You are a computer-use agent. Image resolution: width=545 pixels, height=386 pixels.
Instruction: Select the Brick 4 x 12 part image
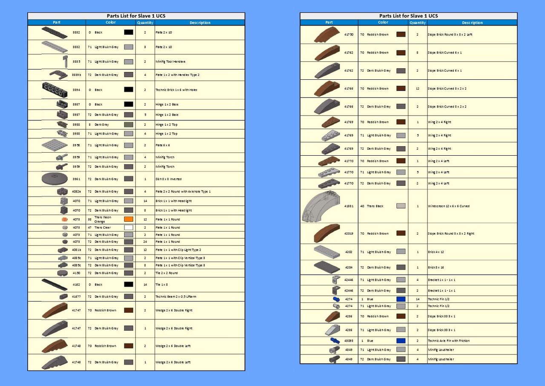pos(327,252)
